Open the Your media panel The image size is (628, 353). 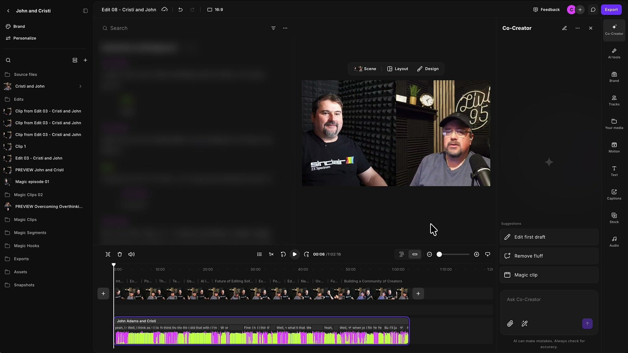(614, 124)
